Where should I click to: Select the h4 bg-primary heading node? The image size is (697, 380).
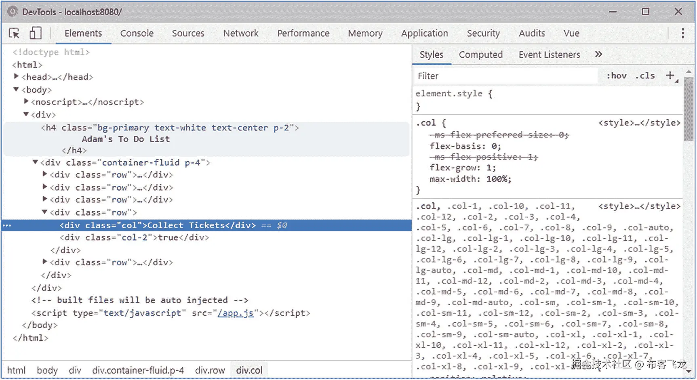click(x=170, y=128)
